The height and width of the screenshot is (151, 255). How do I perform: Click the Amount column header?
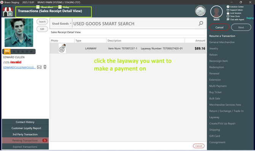click(196, 40)
